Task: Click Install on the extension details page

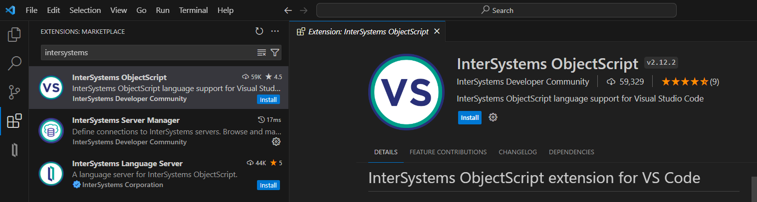Action: [x=470, y=118]
